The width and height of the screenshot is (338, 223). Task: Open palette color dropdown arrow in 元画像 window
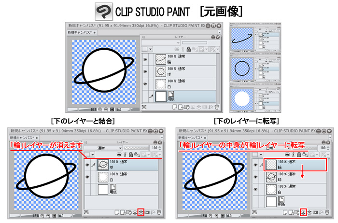click(x=151, y=49)
